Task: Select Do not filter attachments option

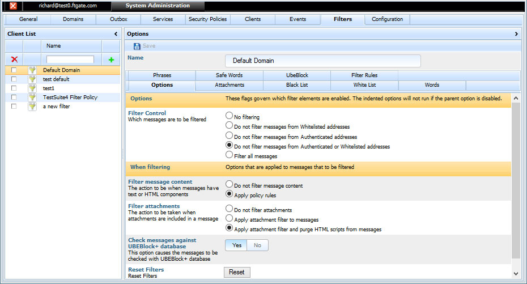Action: coord(229,209)
